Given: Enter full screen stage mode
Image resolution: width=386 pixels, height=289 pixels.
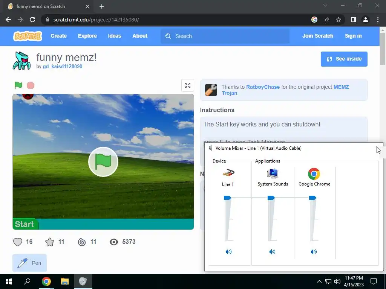Looking at the screenshot, I should (x=188, y=85).
